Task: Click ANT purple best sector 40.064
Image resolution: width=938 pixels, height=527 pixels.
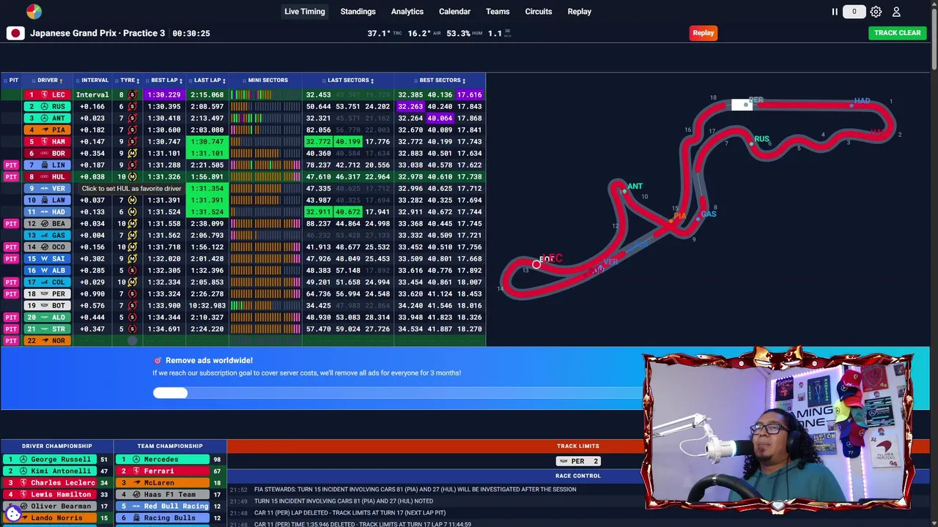Action: [440, 118]
